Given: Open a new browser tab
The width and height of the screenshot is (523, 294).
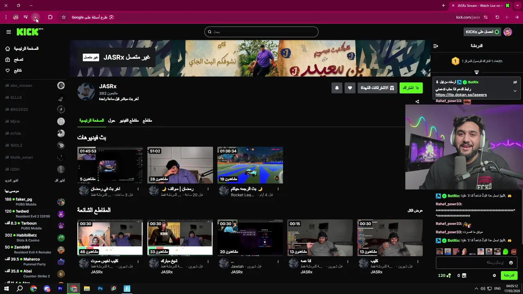Looking at the screenshot, I should point(443,6).
